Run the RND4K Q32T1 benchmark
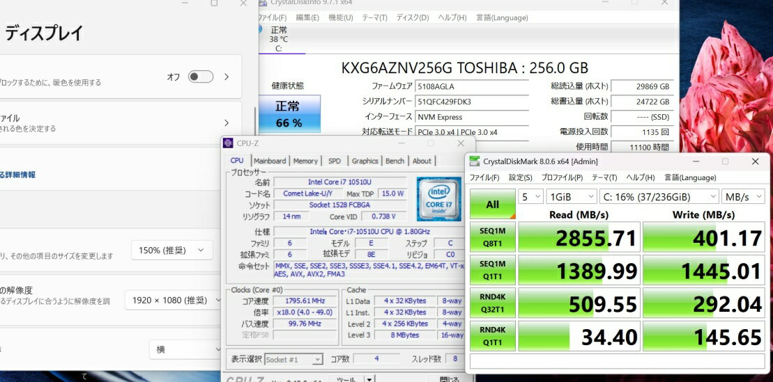773x382 pixels. 492,303
